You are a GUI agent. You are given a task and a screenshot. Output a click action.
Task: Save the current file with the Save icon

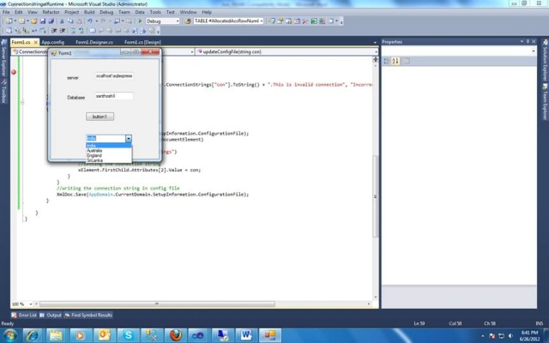pyautogui.click(x=43, y=21)
